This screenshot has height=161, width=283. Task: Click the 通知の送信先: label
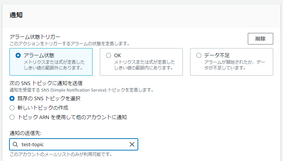(25, 133)
